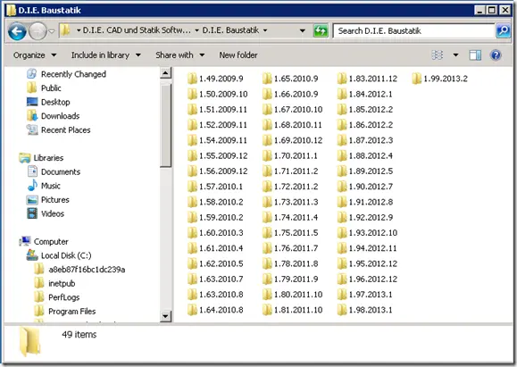Click folder name 1.72.2011.2
The width and height of the screenshot is (517, 367).
pyautogui.click(x=296, y=187)
